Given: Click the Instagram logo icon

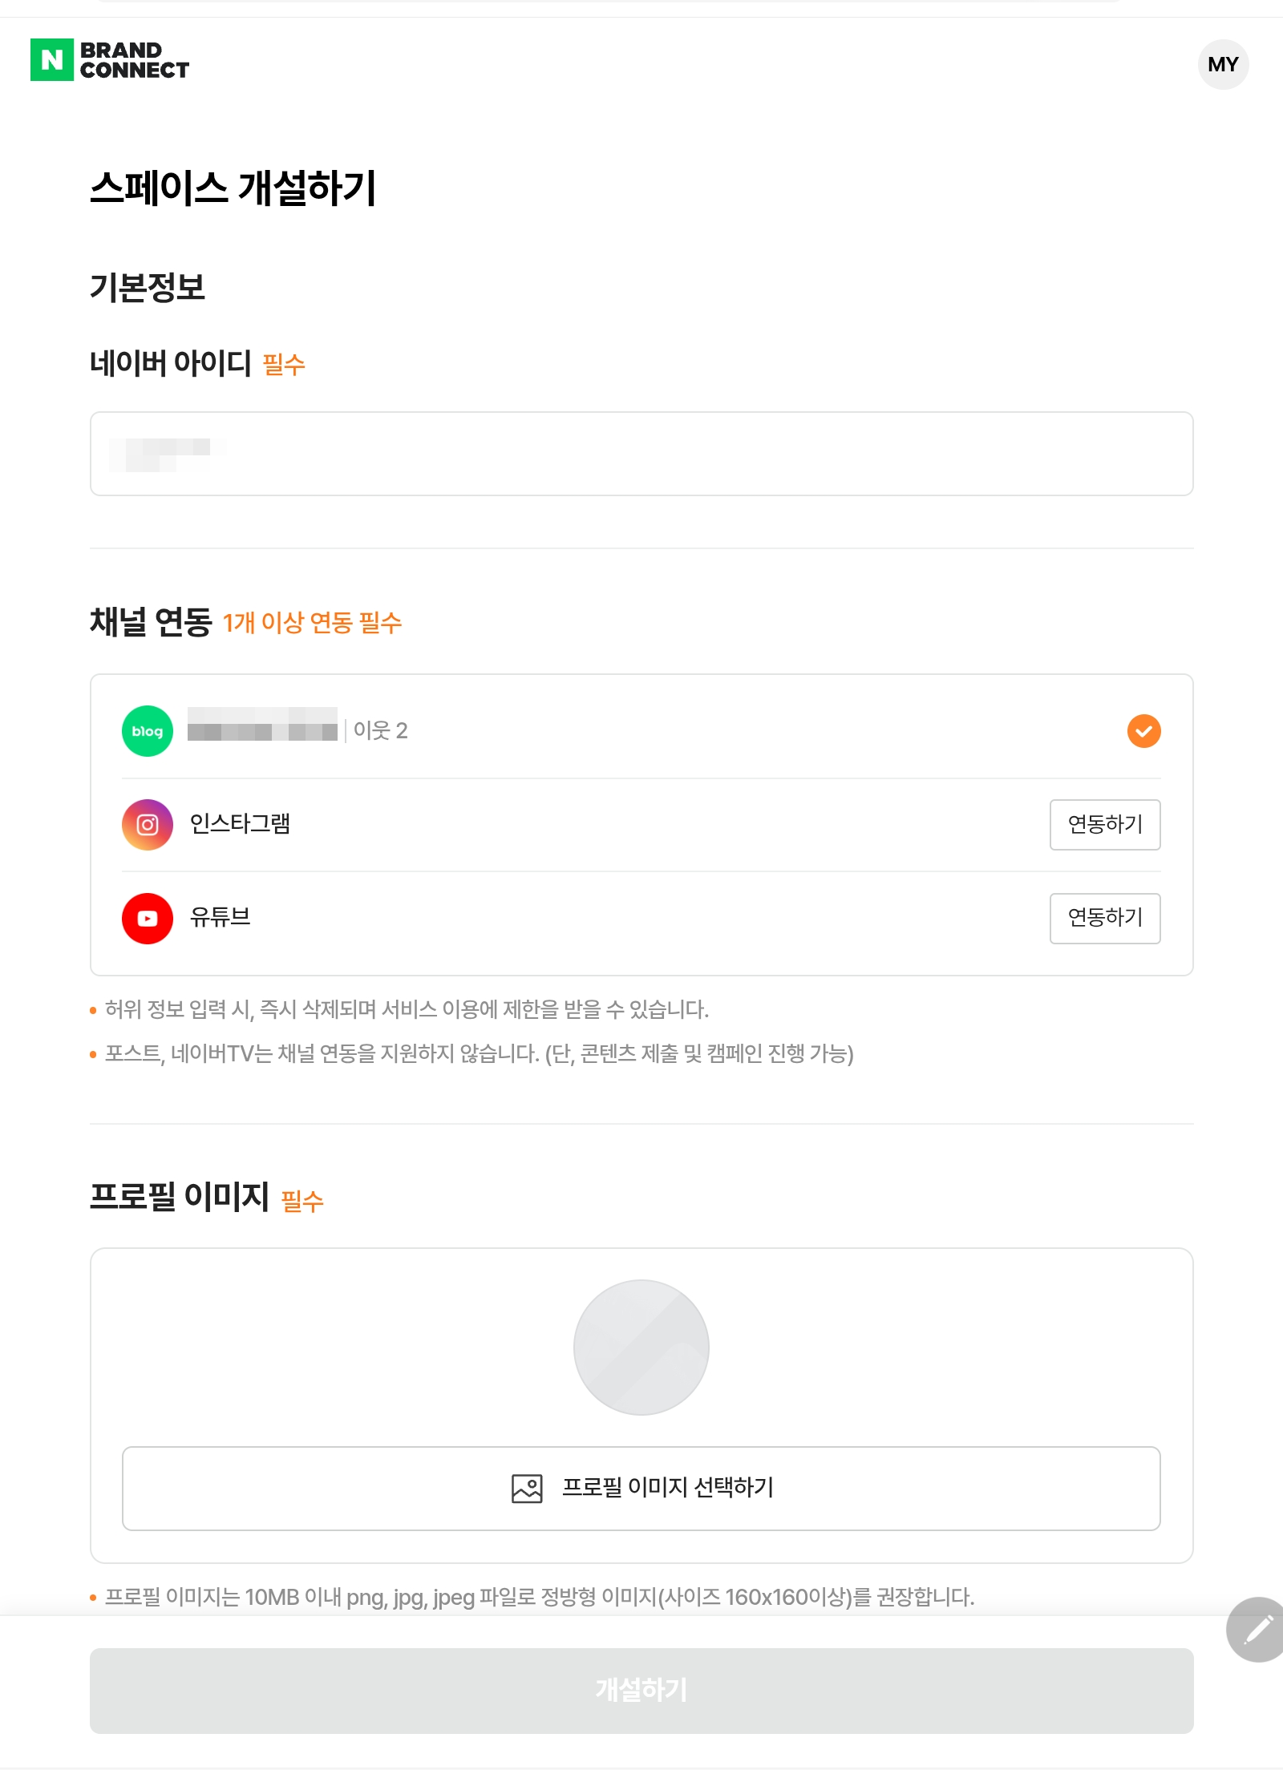Looking at the screenshot, I should coord(148,825).
